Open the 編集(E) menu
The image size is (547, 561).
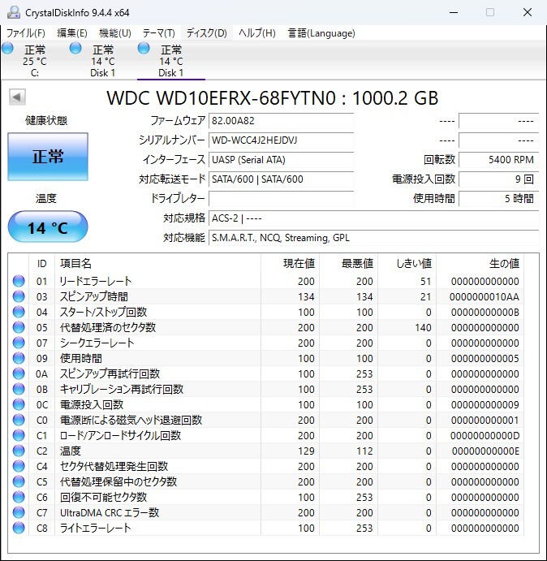coord(72,33)
